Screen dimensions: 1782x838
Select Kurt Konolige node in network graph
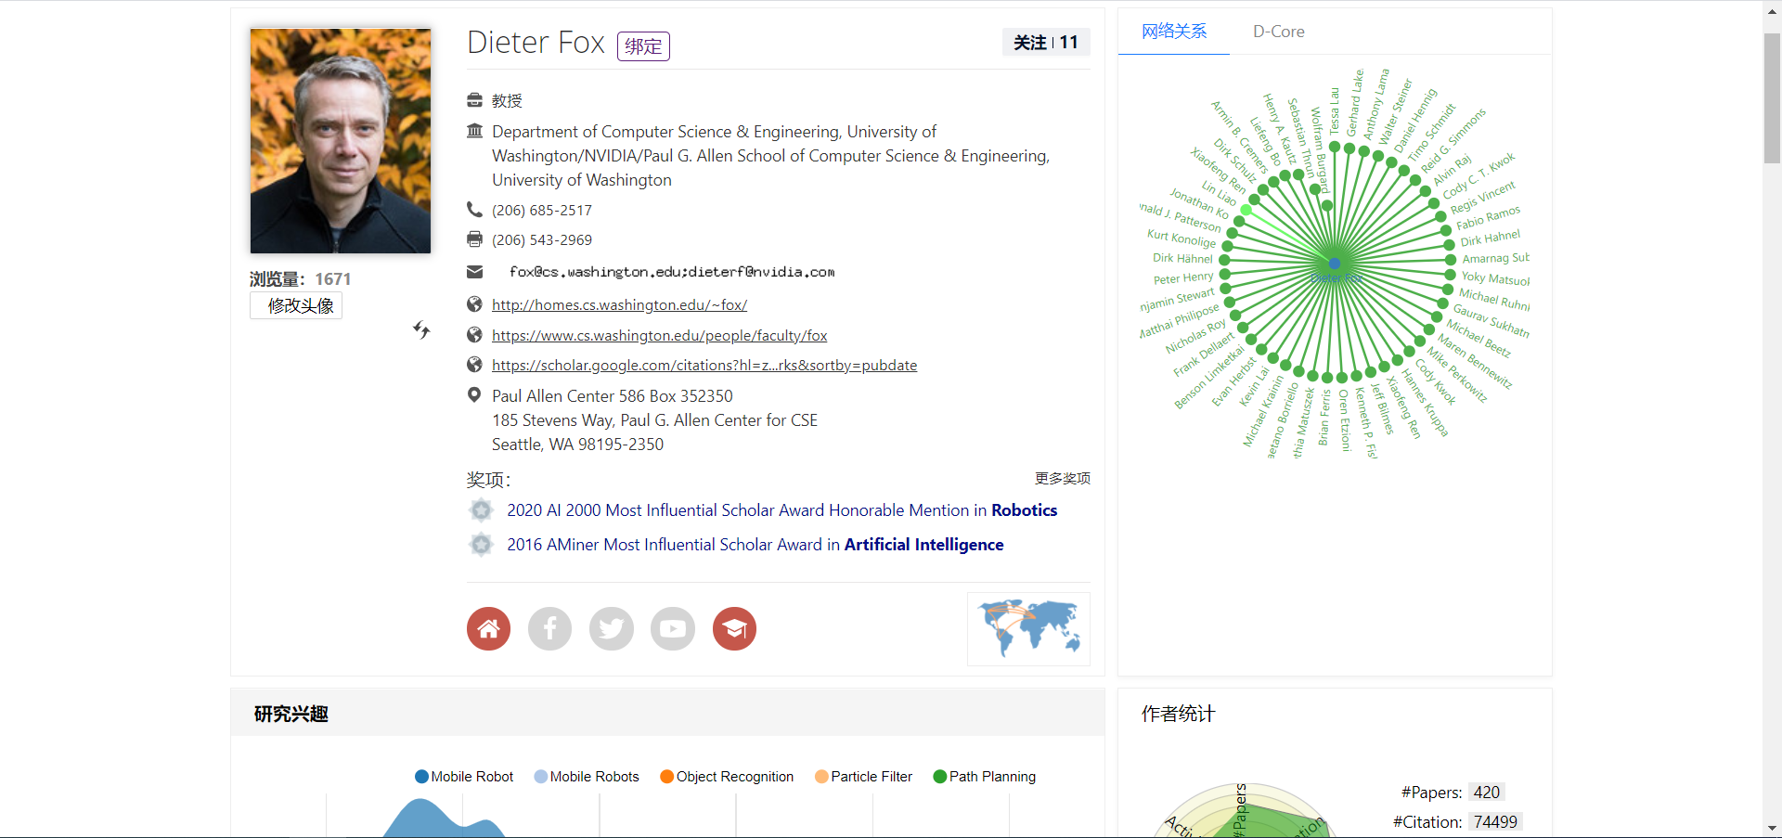1227,246
